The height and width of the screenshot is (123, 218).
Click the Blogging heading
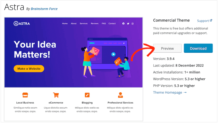(87, 103)
